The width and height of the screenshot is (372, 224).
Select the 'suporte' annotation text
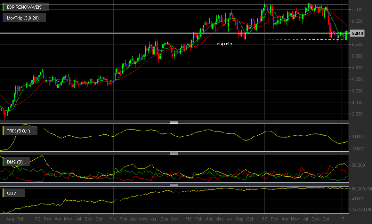tap(224, 44)
